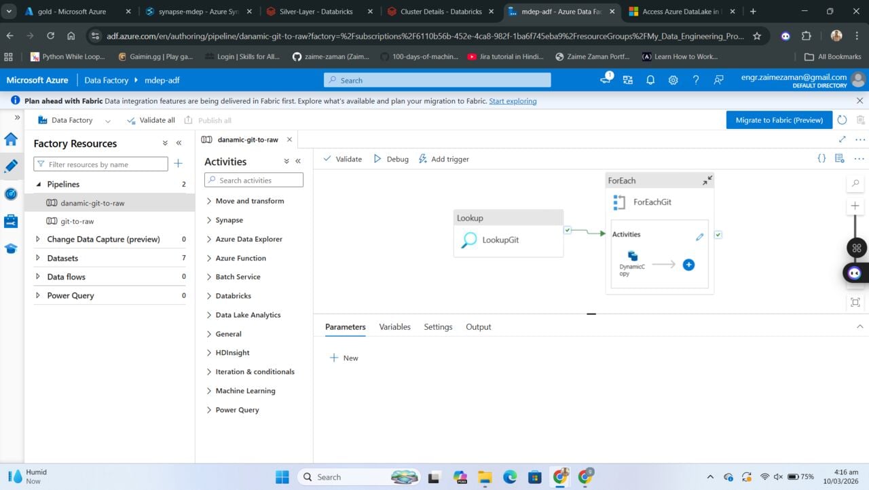
Task: Click the success output check on ForEach
Action: [718, 235]
